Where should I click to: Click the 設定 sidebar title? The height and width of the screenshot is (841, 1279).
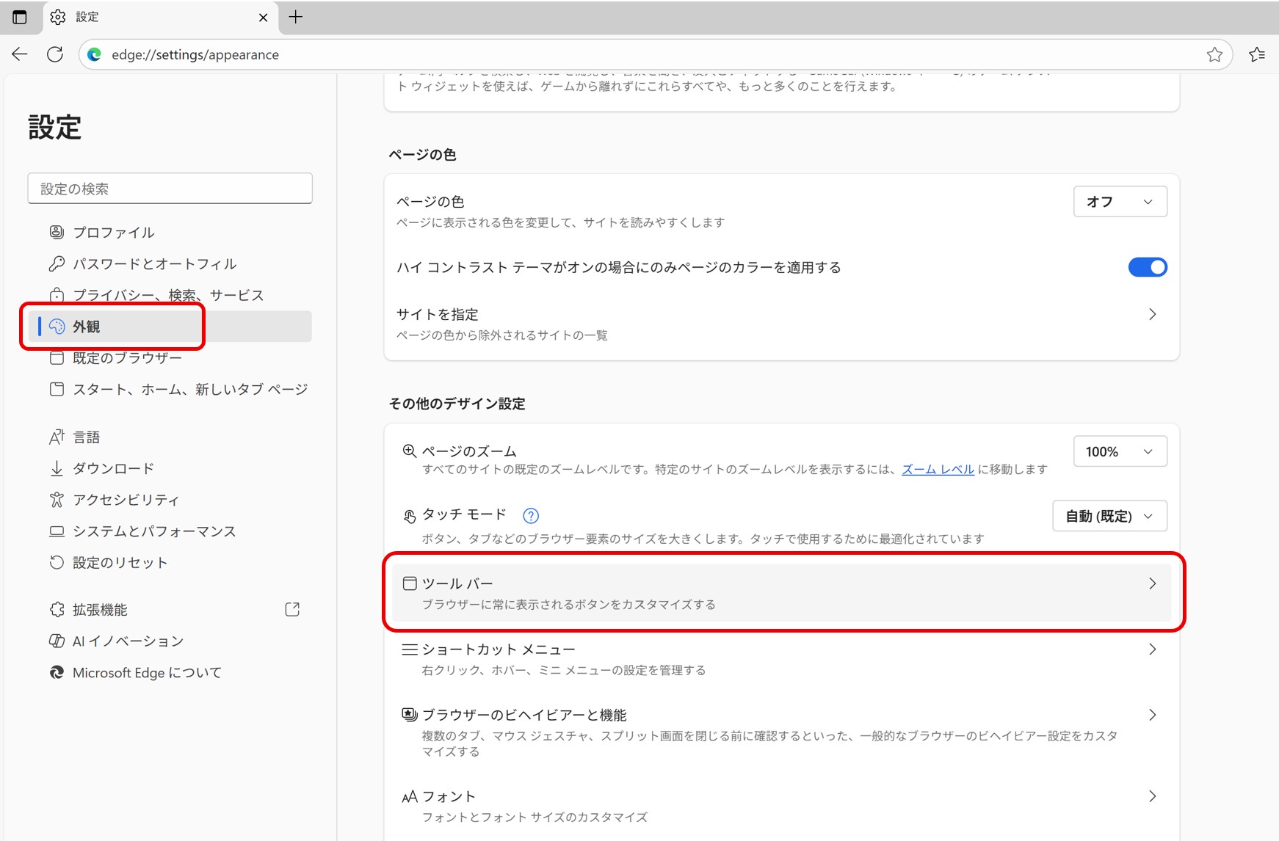point(54,127)
